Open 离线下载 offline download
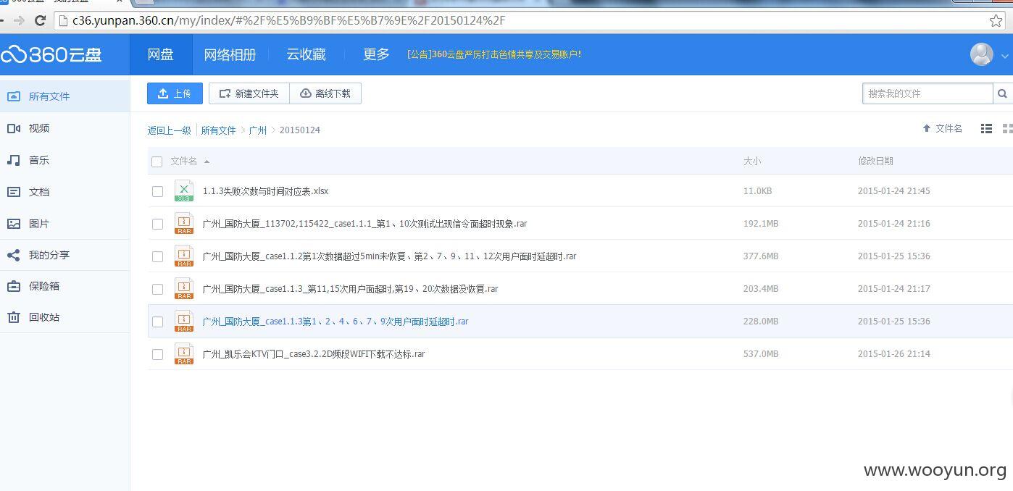Screen dimensions: 1013x491 click(325, 93)
